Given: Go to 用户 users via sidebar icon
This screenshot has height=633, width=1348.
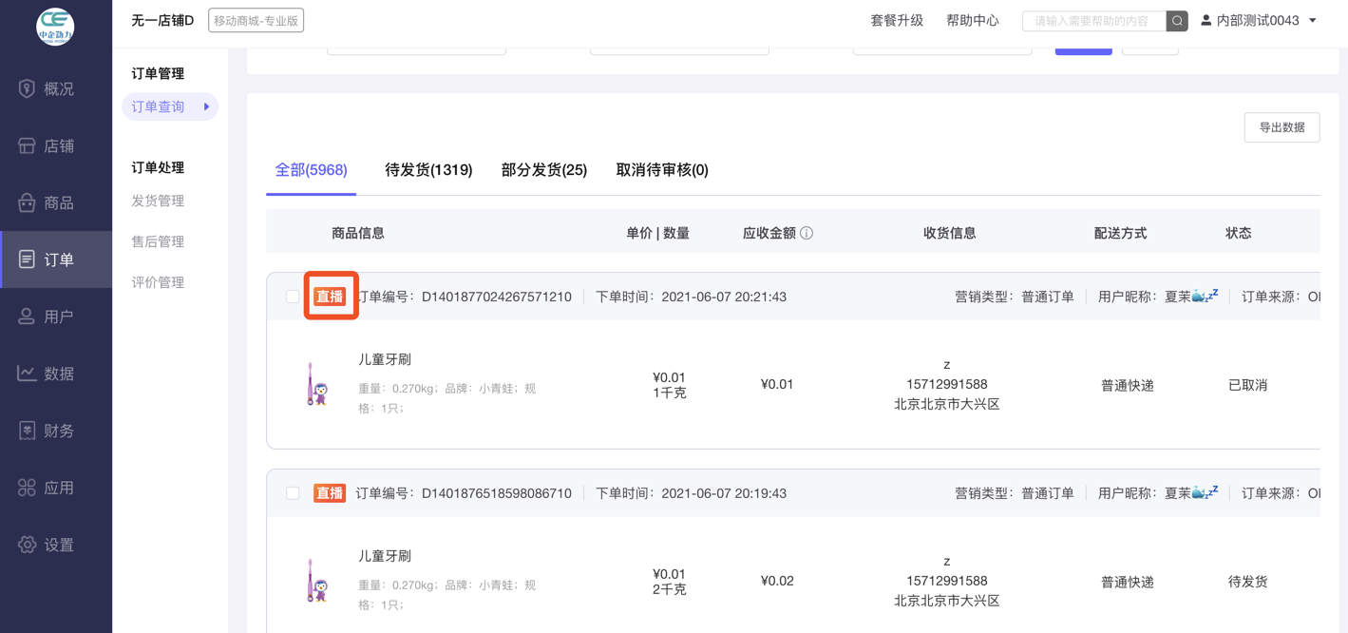Looking at the screenshot, I should coord(27,316).
